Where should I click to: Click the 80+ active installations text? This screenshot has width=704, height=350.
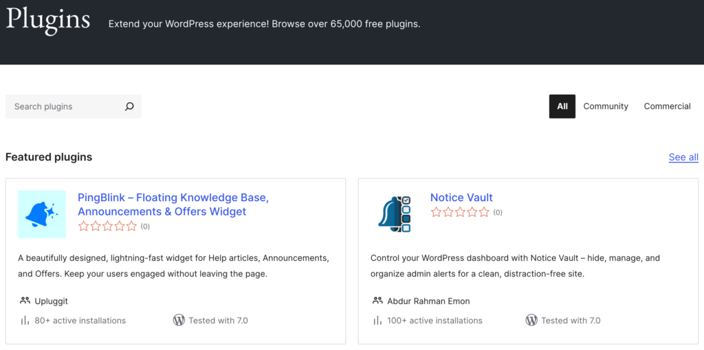coord(80,321)
